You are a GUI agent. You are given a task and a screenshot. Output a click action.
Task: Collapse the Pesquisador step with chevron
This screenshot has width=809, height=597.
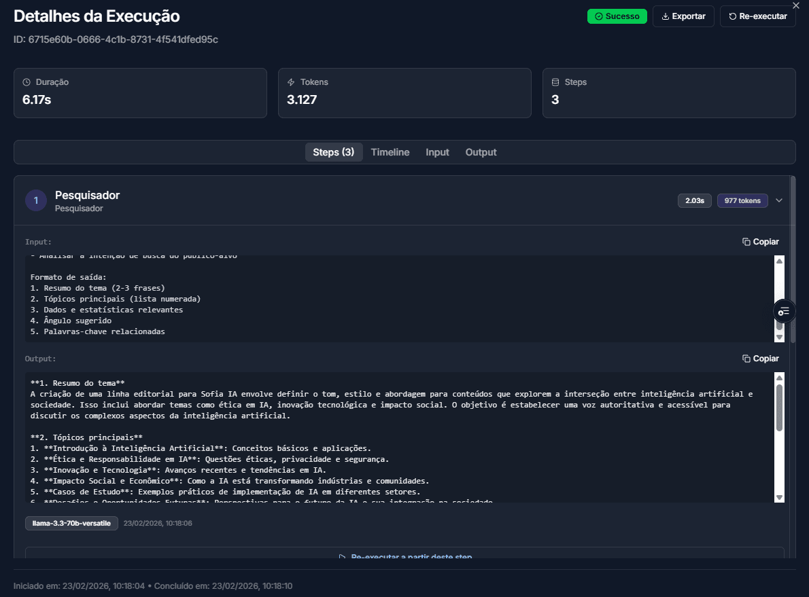pyautogui.click(x=779, y=200)
